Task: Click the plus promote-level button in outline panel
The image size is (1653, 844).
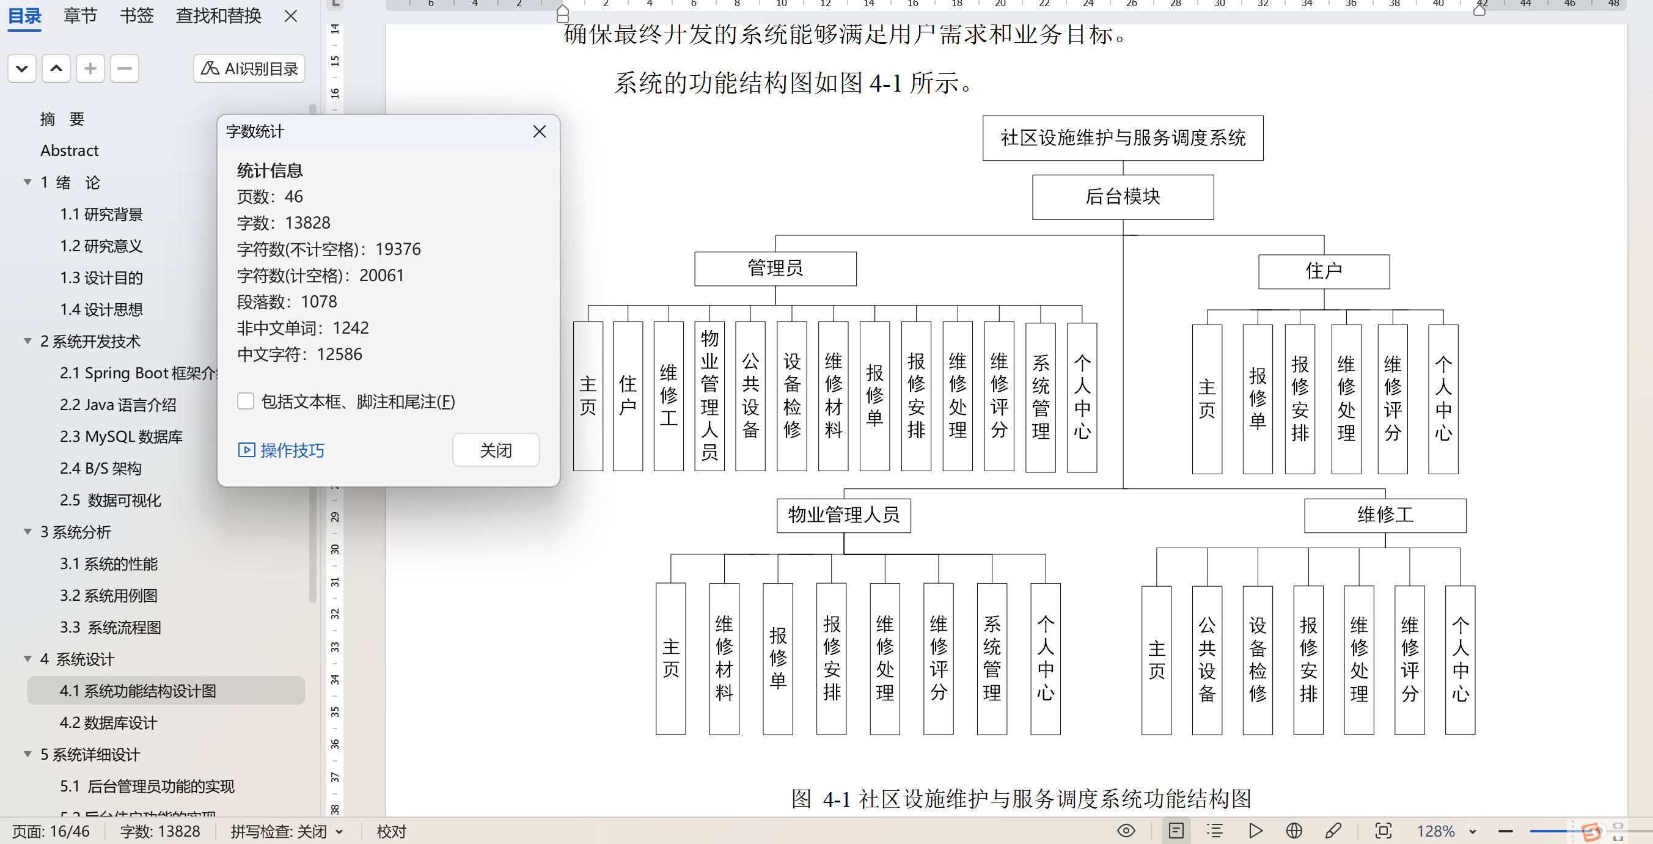Action: (x=90, y=68)
